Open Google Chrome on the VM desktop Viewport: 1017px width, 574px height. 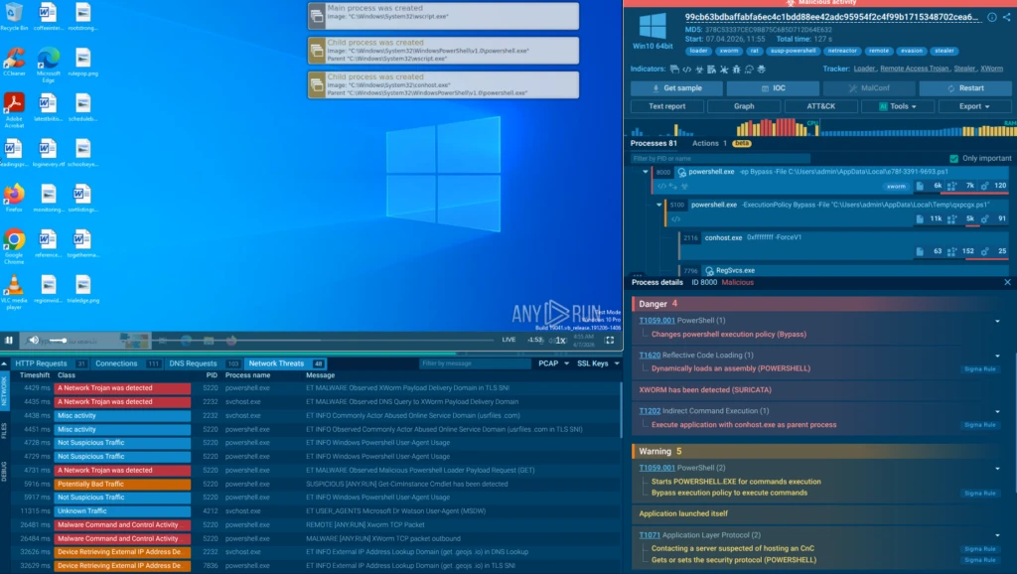tap(14, 240)
